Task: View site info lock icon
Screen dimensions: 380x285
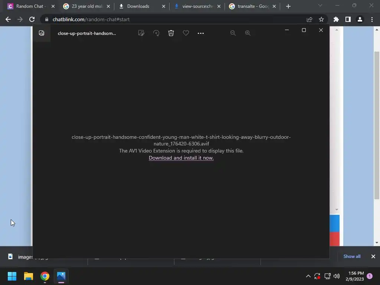Action: tap(46, 19)
